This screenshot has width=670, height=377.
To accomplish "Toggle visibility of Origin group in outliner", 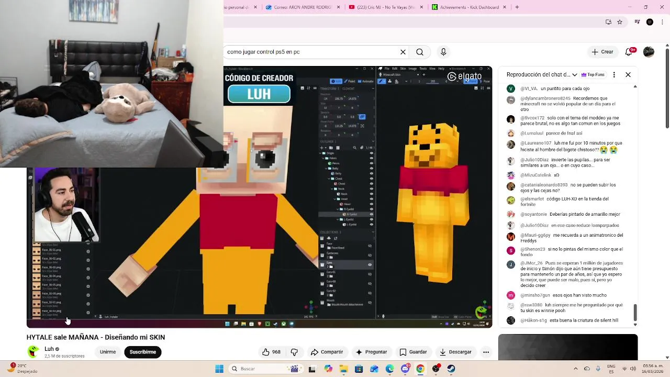I will tap(372, 153).
